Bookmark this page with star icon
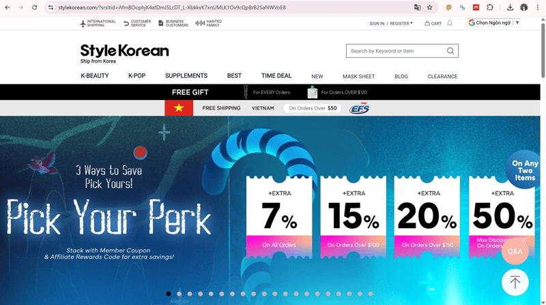The width and height of the screenshot is (546, 305). [x=430, y=7]
